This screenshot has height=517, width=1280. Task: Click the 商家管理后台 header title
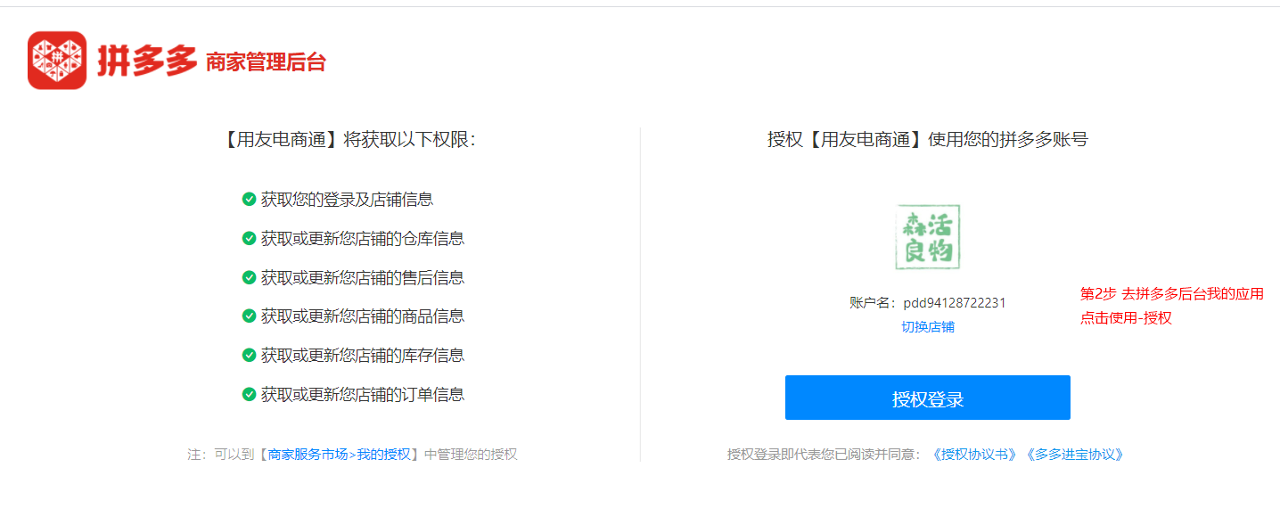(266, 62)
